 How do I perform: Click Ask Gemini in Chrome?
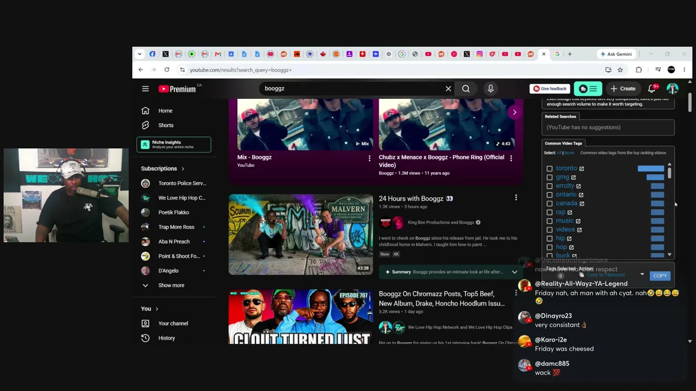pyautogui.click(x=616, y=54)
